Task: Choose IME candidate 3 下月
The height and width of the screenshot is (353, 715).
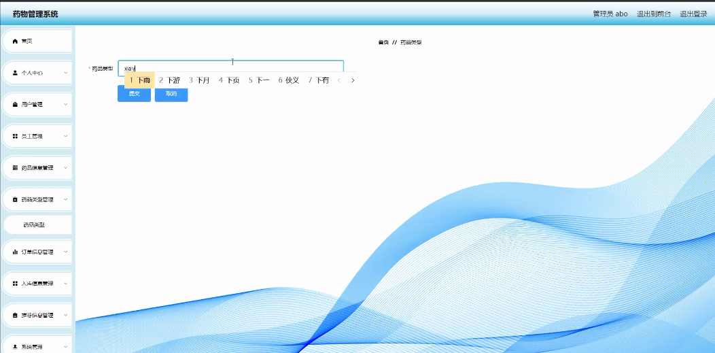Action: pyautogui.click(x=199, y=80)
